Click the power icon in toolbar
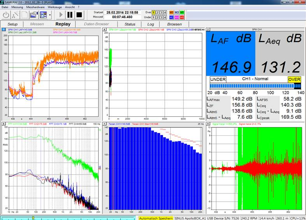The width and height of the screenshot is (306, 220). 6,15
